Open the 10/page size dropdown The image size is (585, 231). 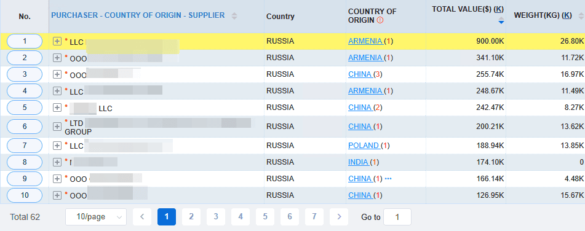96,217
